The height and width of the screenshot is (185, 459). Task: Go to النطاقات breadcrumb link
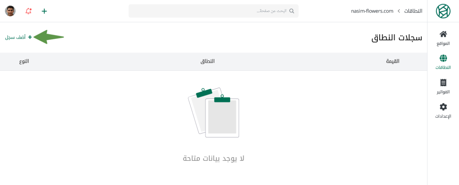click(x=413, y=11)
